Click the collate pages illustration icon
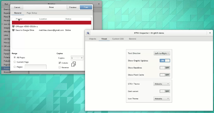This screenshot has height=113, width=214. coord(74,64)
